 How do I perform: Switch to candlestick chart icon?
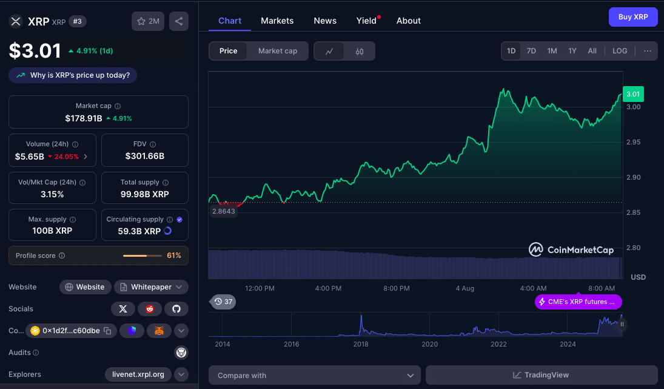click(x=360, y=51)
